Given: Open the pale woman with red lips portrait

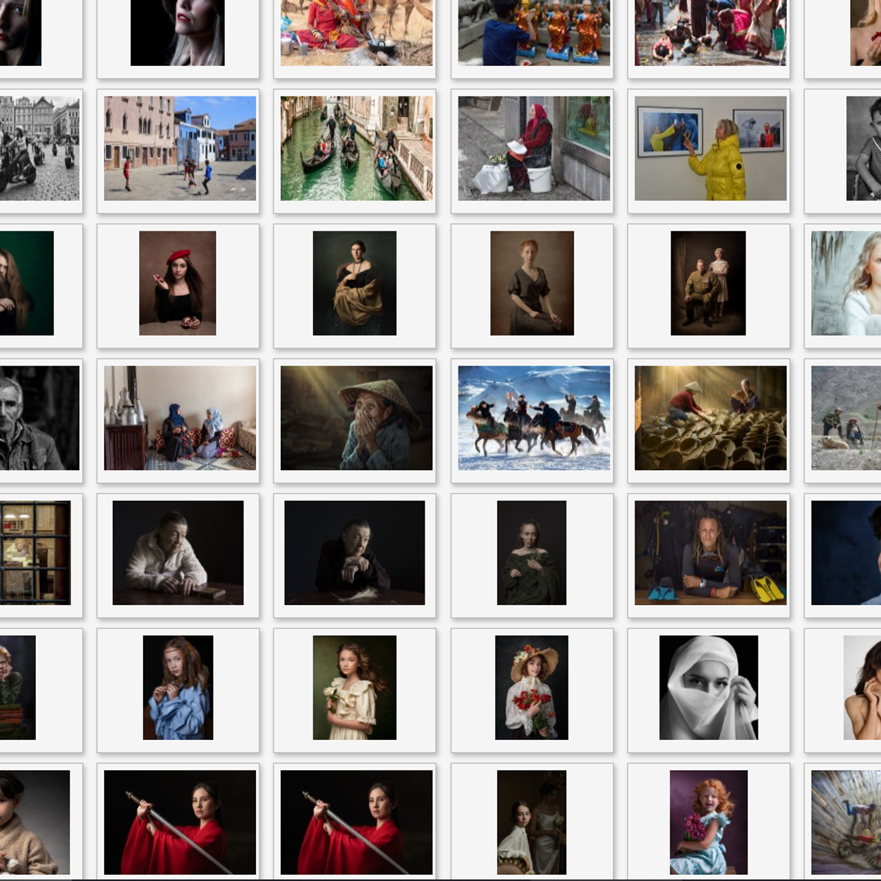Looking at the screenshot, I should [178, 33].
